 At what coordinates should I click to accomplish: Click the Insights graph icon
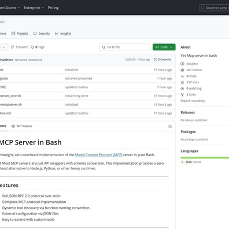click(x=57, y=34)
